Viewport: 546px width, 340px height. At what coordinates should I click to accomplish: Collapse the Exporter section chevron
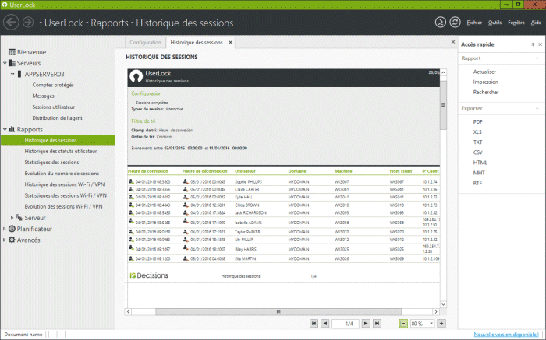[x=537, y=108]
